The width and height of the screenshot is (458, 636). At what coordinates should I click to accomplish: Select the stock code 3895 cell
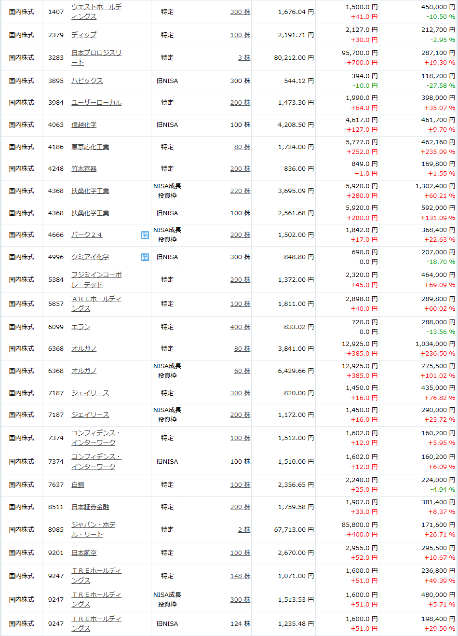click(56, 81)
